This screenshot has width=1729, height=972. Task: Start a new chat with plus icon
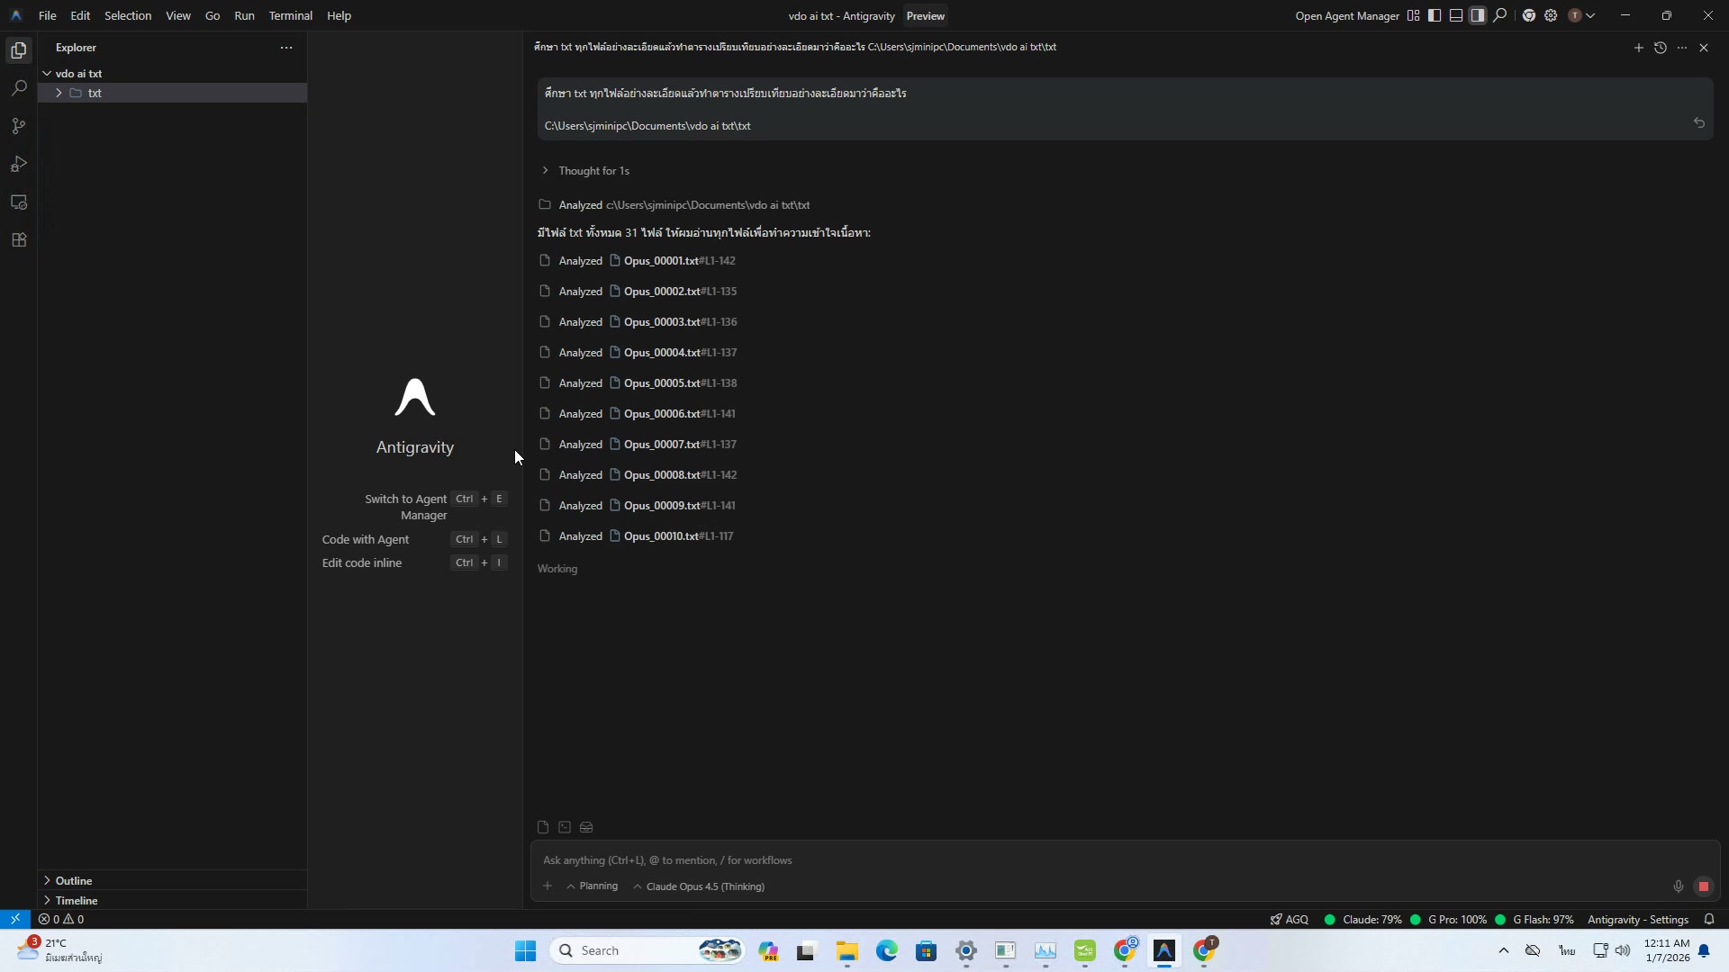point(1638,48)
